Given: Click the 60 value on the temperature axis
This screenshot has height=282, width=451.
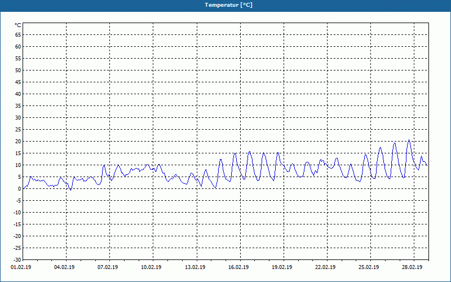Looking at the screenshot, I should [x=18, y=47].
